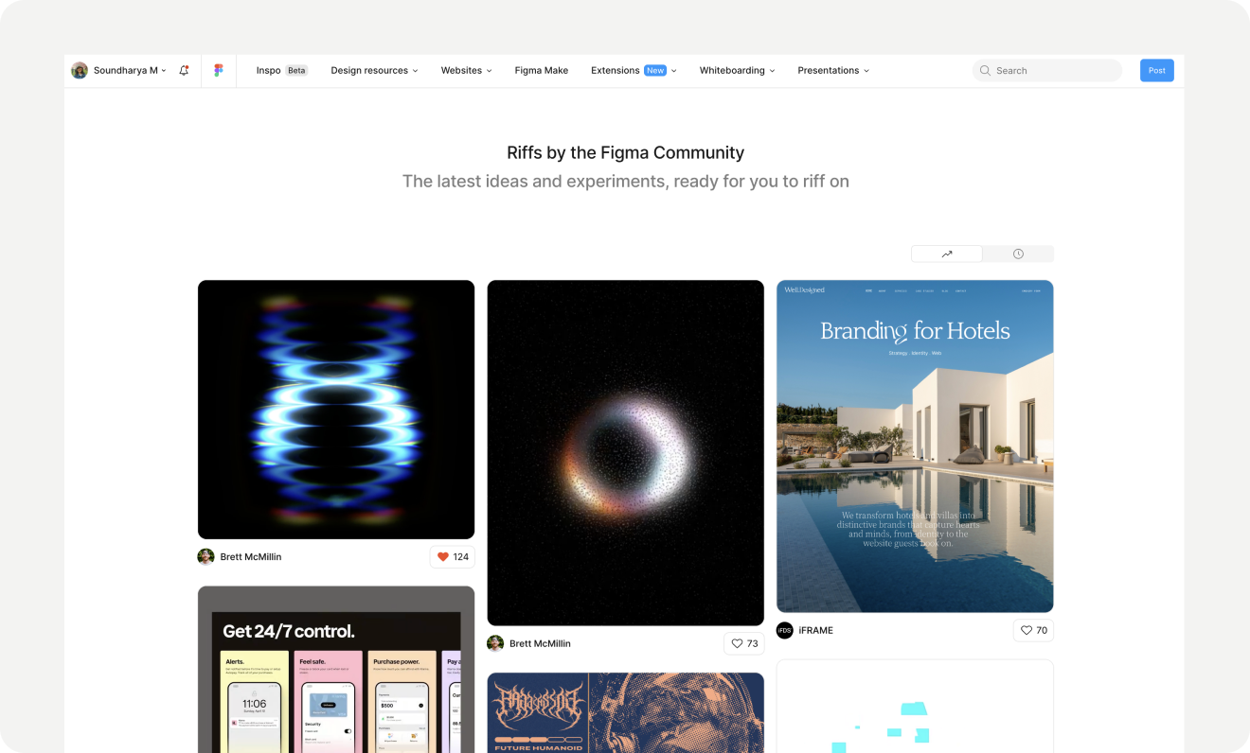This screenshot has width=1250, height=753.
Task: Click the Figma logo icon
Action: (x=219, y=70)
